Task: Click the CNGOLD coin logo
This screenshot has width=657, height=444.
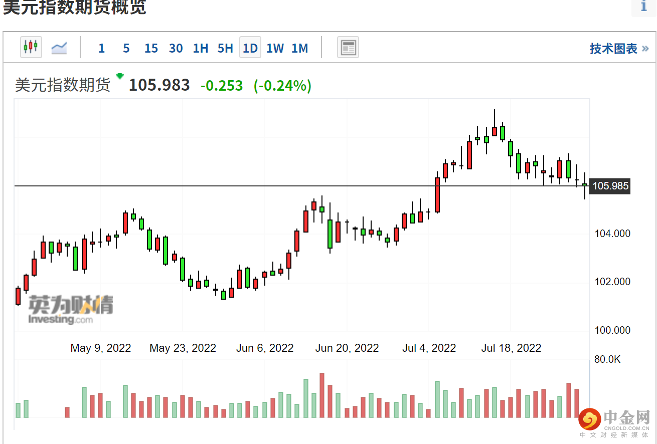Action: click(590, 420)
